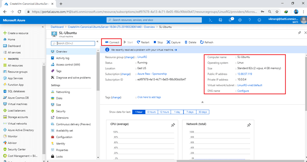Select the Activity log menu item
Image resolution: width=307 pixels, height=162 pixels.
tap(60, 58)
